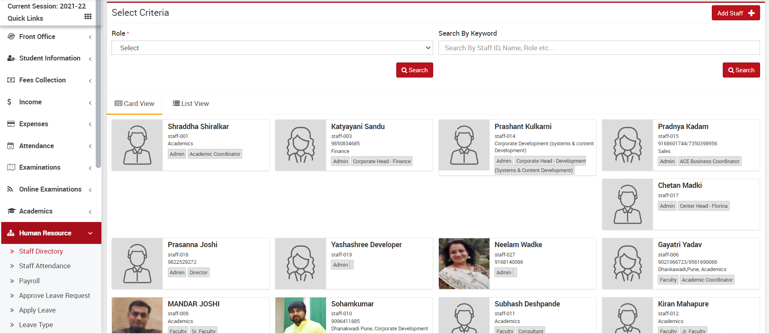The image size is (769, 334).
Task: Click the Online Examinations feed icon
Action: (x=11, y=189)
